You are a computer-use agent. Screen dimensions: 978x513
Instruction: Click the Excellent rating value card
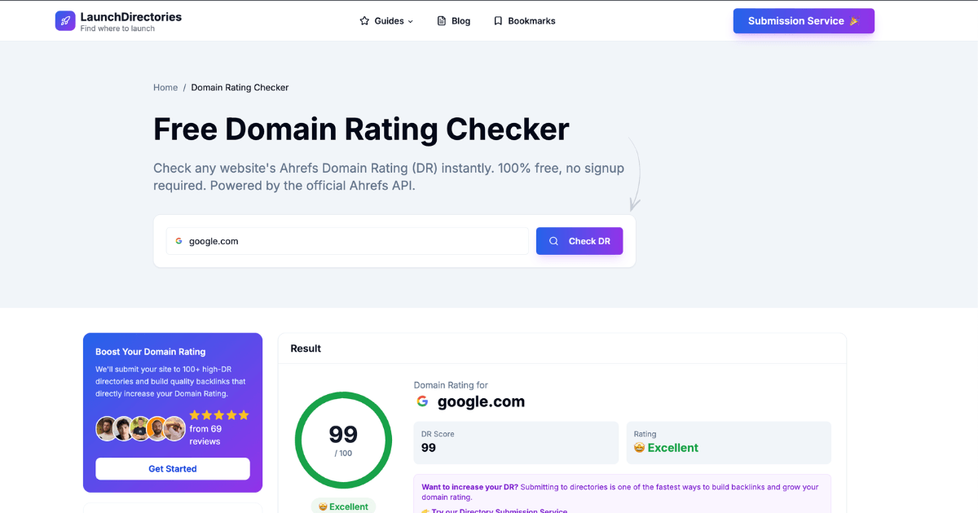tap(729, 443)
